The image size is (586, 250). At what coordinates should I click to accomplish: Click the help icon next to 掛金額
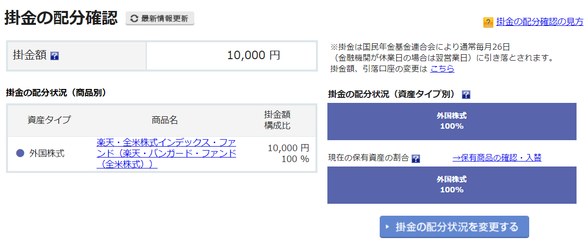click(55, 56)
